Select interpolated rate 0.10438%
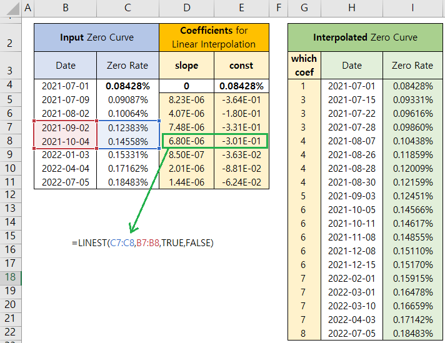 pos(413,141)
